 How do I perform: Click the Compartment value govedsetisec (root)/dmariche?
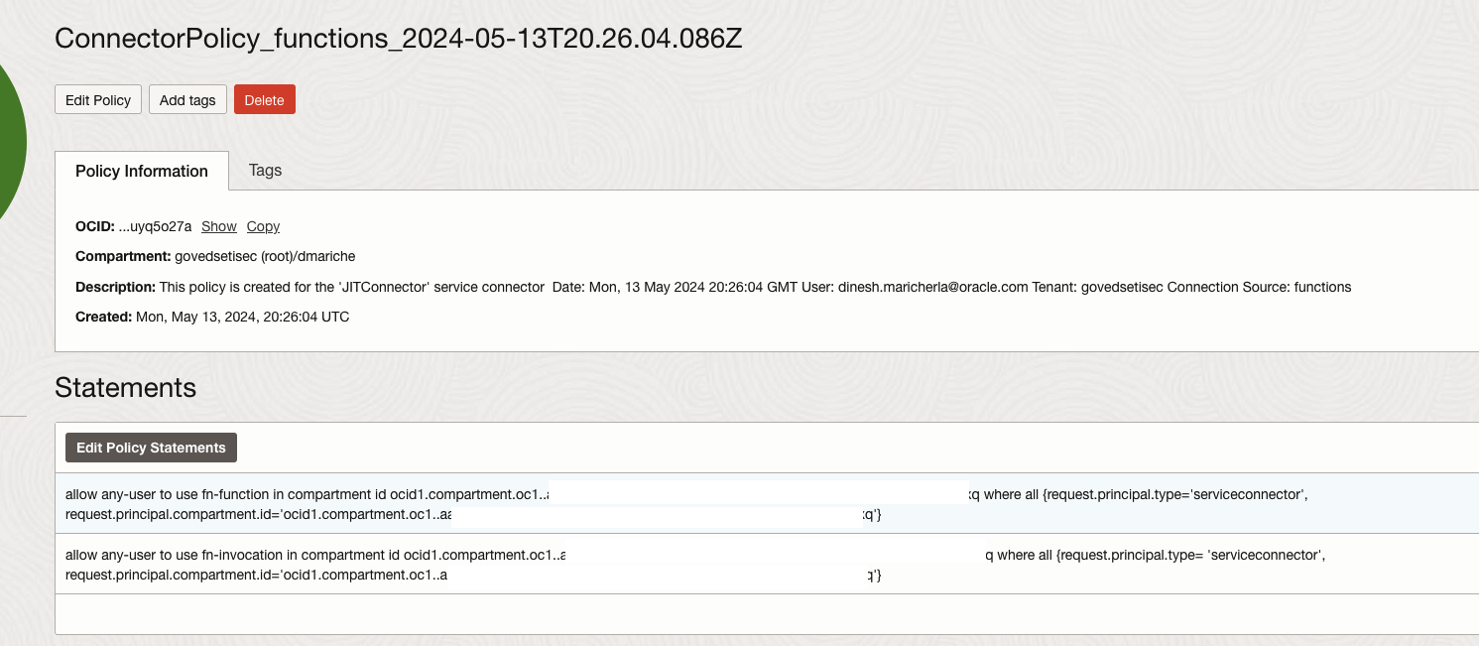click(265, 256)
